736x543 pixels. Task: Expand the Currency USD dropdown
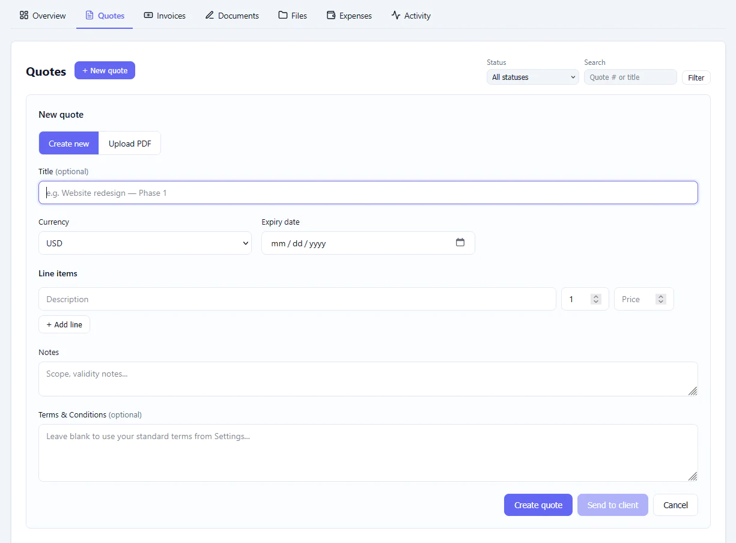point(145,243)
